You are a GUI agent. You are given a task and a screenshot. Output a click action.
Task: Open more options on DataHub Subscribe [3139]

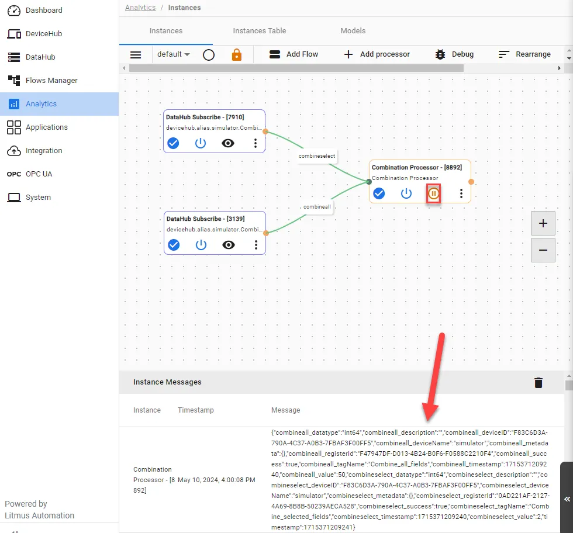tap(256, 245)
